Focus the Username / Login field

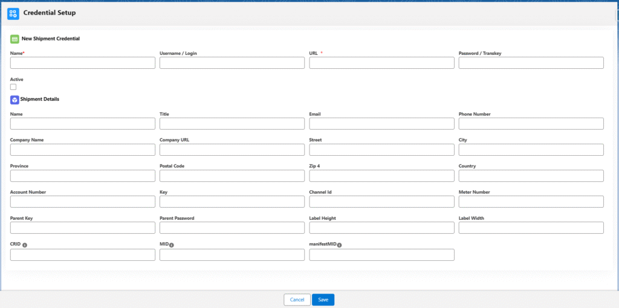point(232,63)
